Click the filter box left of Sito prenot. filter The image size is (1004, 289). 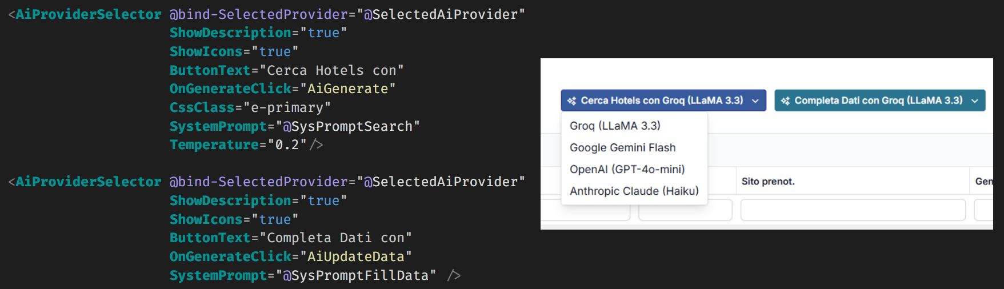point(685,210)
